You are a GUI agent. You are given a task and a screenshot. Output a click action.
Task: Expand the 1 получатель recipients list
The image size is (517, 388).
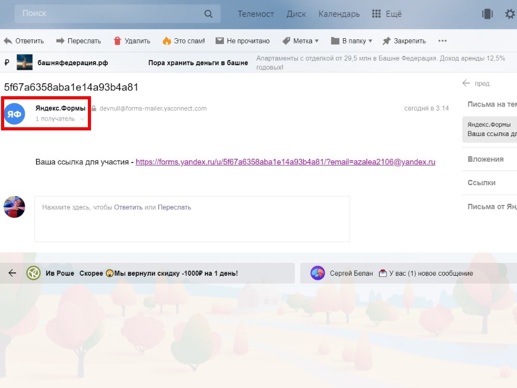pyautogui.click(x=60, y=119)
